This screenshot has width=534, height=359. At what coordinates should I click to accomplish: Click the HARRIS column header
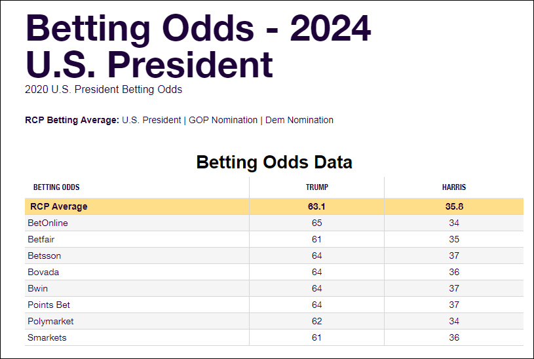(x=454, y=187)
